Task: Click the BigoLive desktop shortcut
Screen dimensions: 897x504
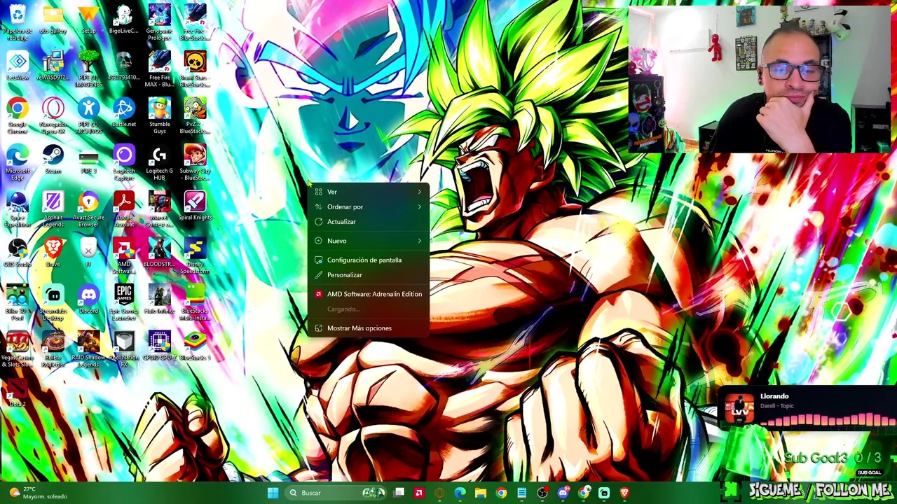Action: click(x=124, y=20)
